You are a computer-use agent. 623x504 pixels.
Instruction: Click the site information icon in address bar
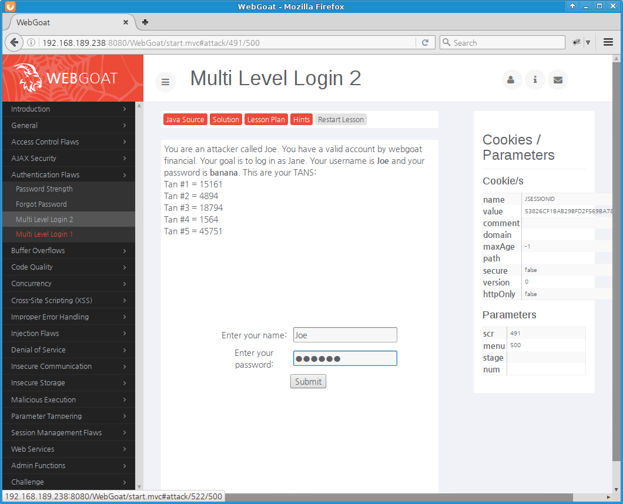click(x=31, y=42)
